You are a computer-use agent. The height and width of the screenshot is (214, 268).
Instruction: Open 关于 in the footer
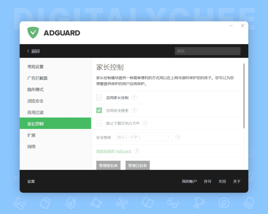[237, 181]
